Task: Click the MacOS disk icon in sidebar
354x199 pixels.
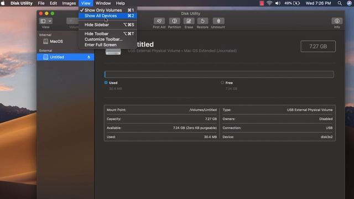Action: pos(45,41)
